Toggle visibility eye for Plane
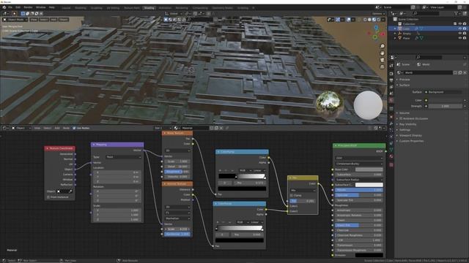469x263 pixels. coord(460,38)
